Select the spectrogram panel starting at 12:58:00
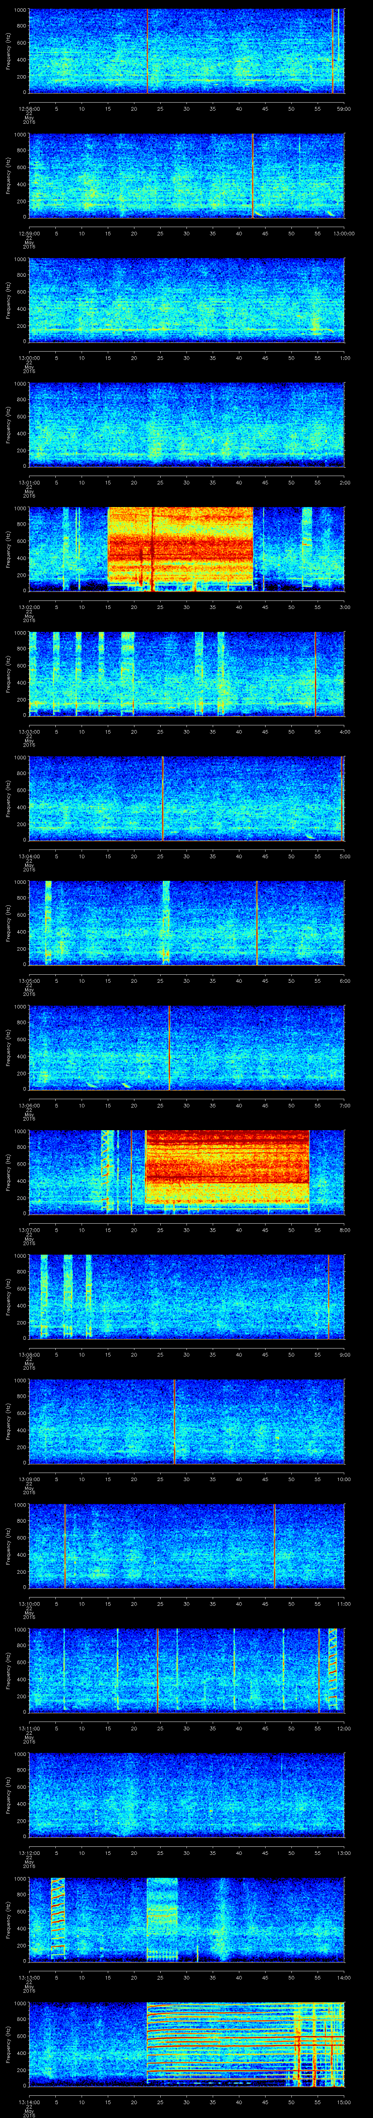373x2118 pixels. pos(186,51)
